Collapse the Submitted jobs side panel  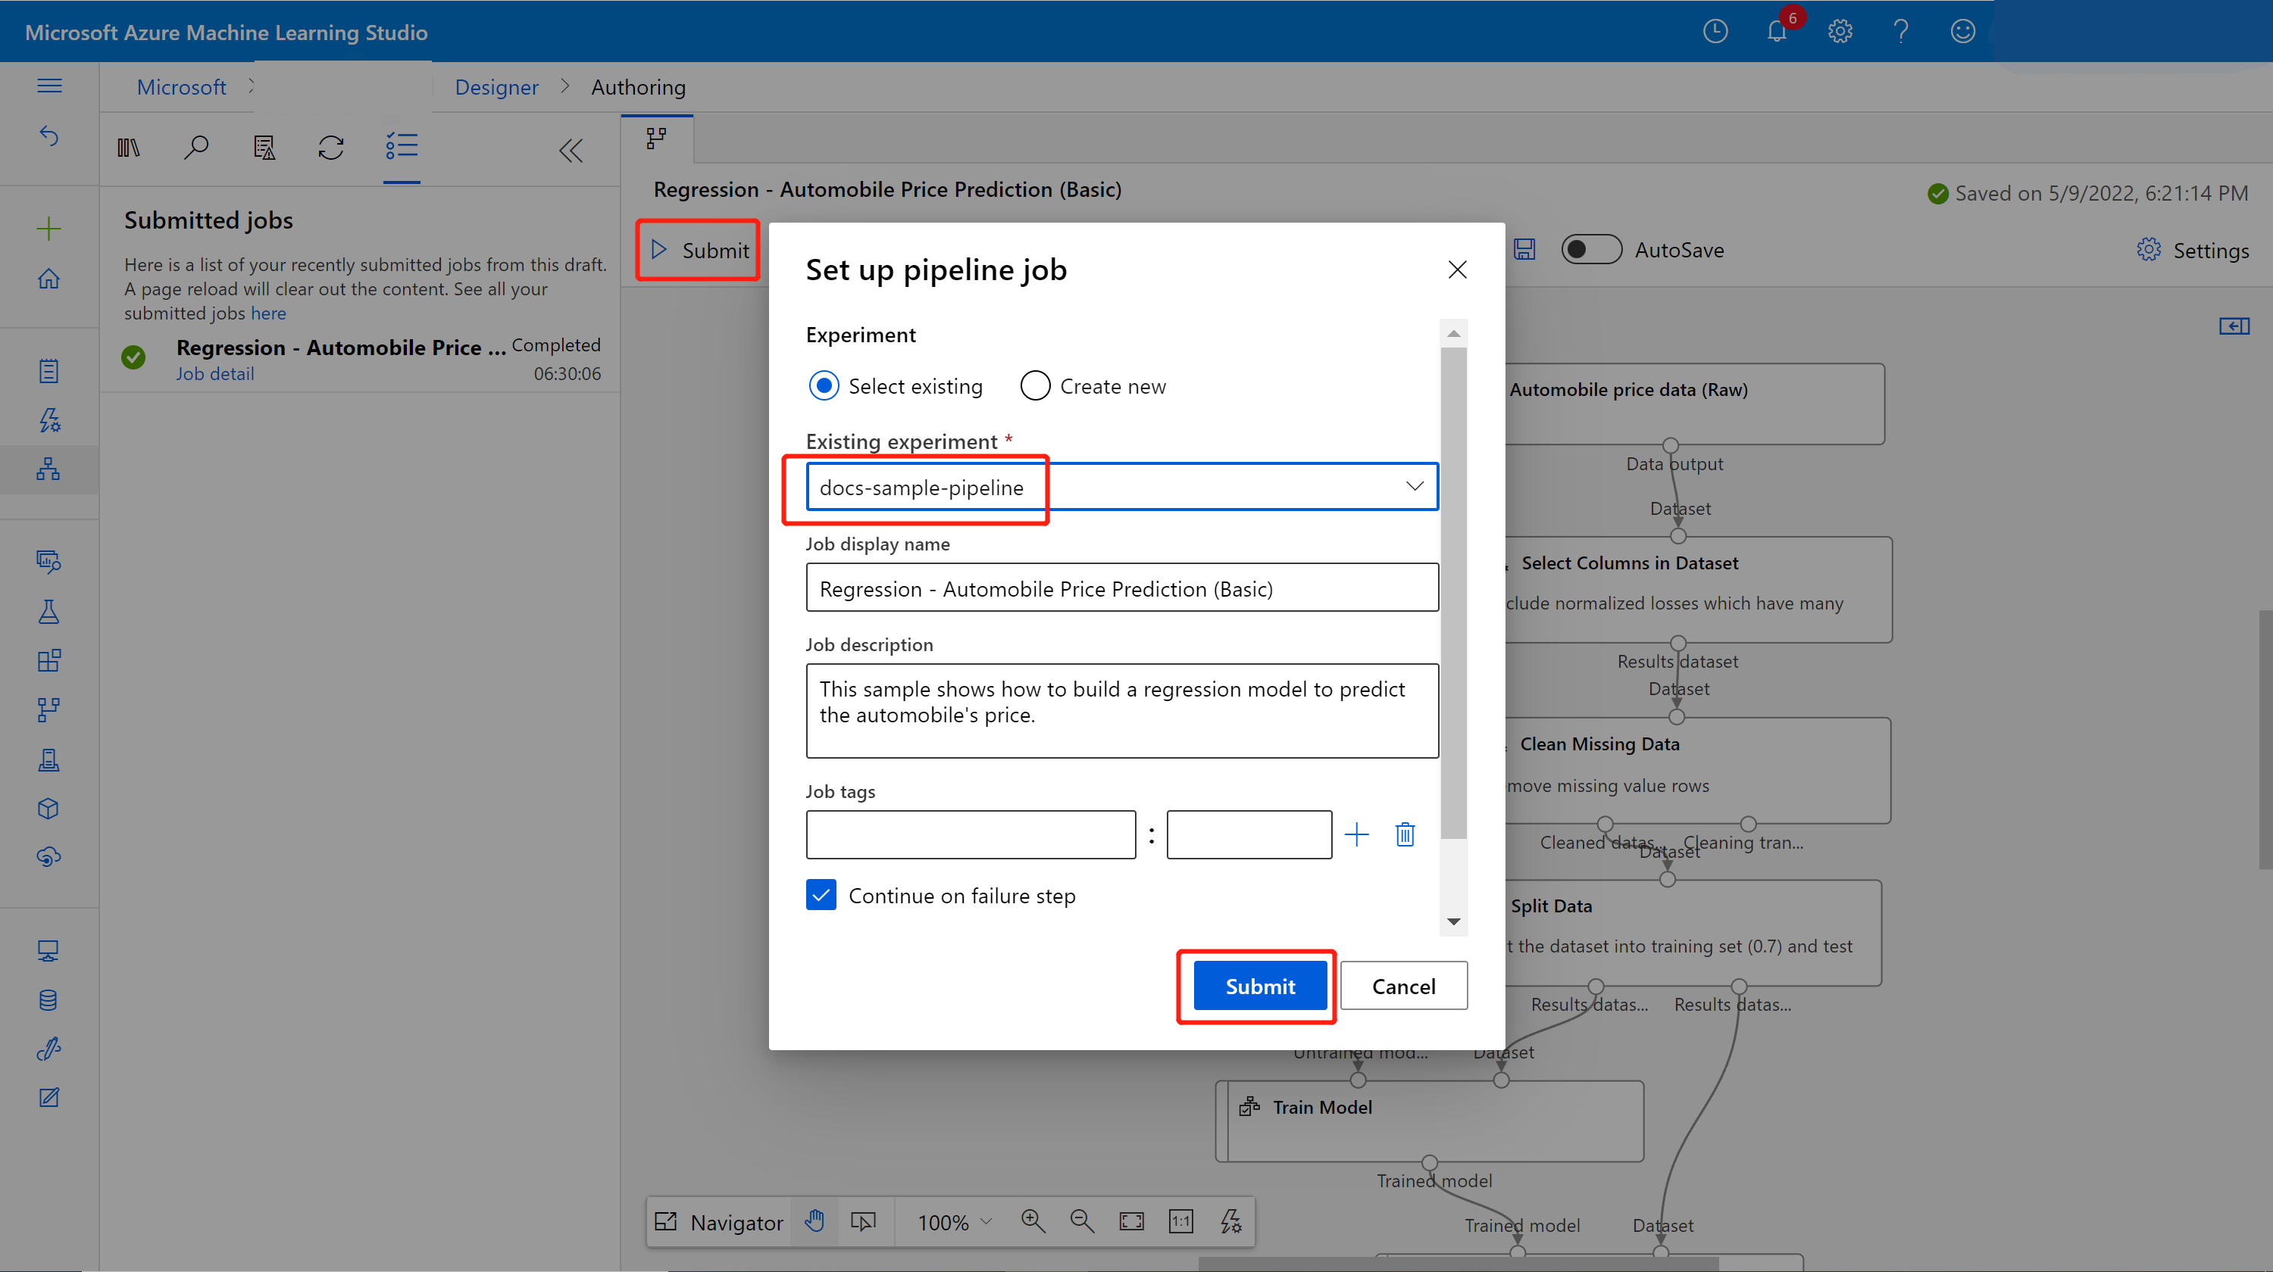point(571,151)
